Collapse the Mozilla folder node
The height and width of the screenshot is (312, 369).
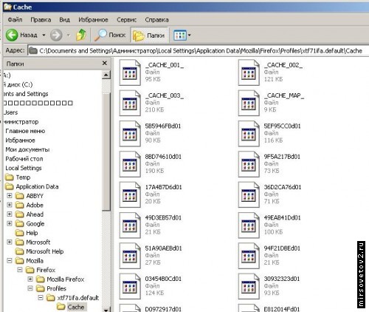tap(10, 260)
